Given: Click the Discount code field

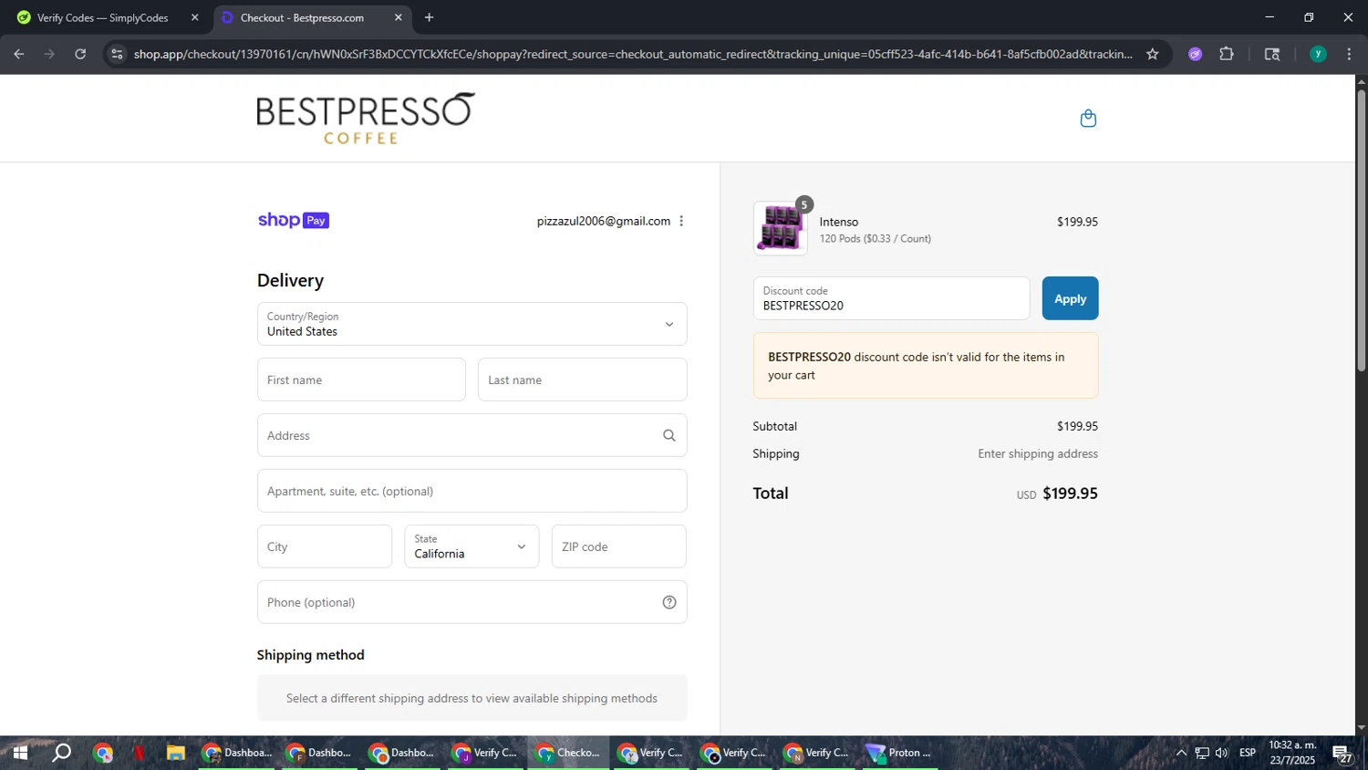Looking at the screenshot, I should point(891,298).
